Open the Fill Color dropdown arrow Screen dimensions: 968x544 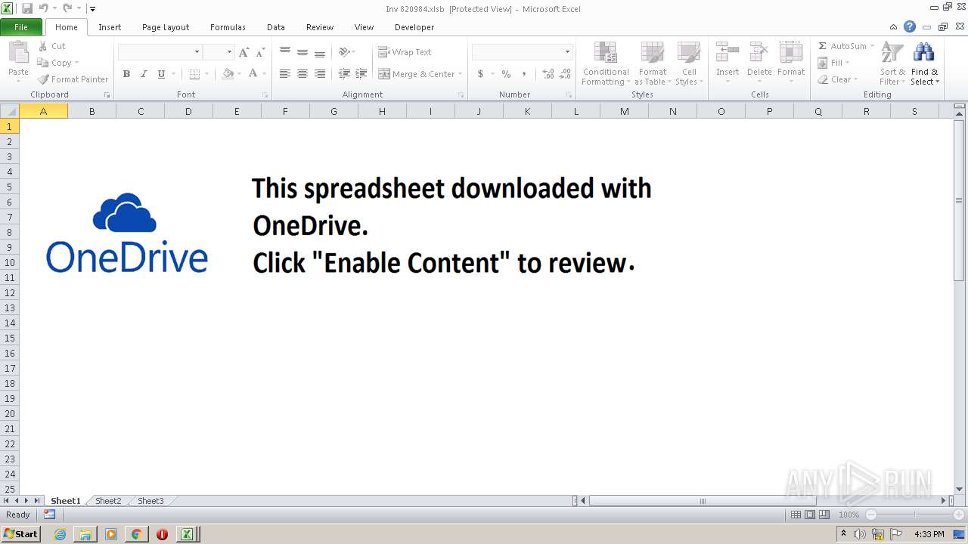pos(240,74)
